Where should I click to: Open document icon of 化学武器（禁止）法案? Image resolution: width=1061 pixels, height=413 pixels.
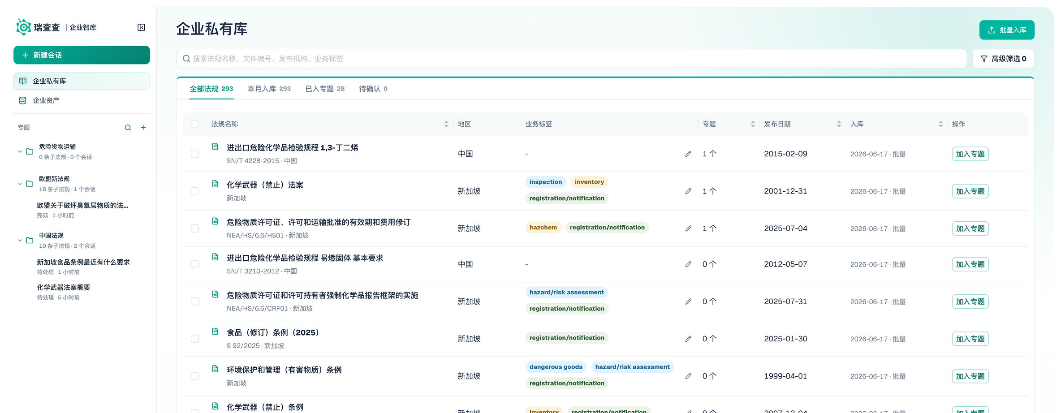coord(215,184)
